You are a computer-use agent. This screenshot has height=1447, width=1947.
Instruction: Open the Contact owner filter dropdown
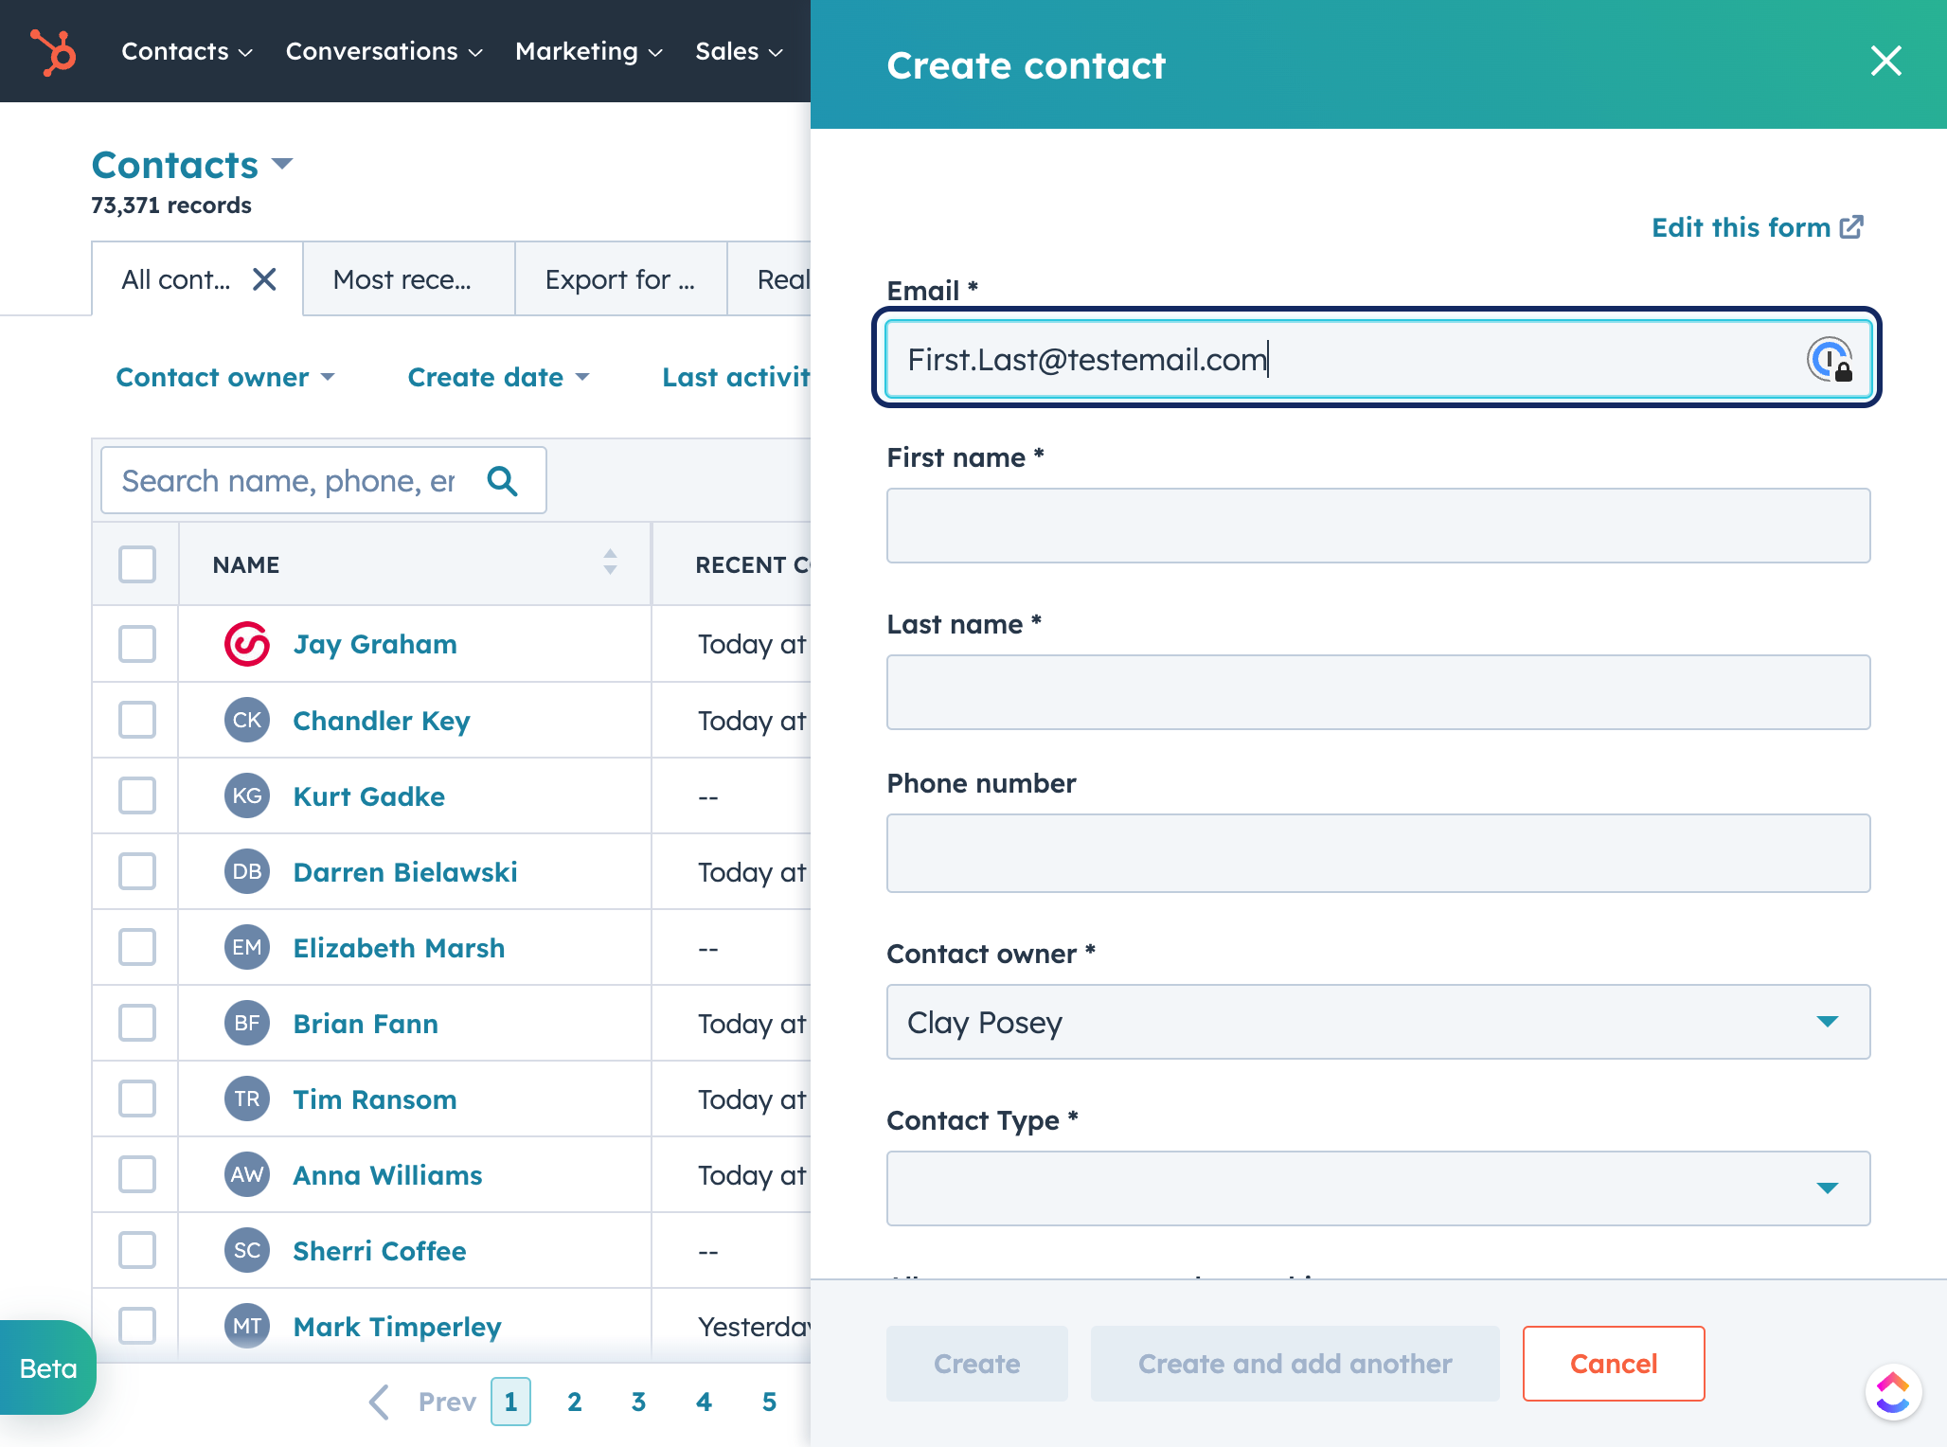225,377
